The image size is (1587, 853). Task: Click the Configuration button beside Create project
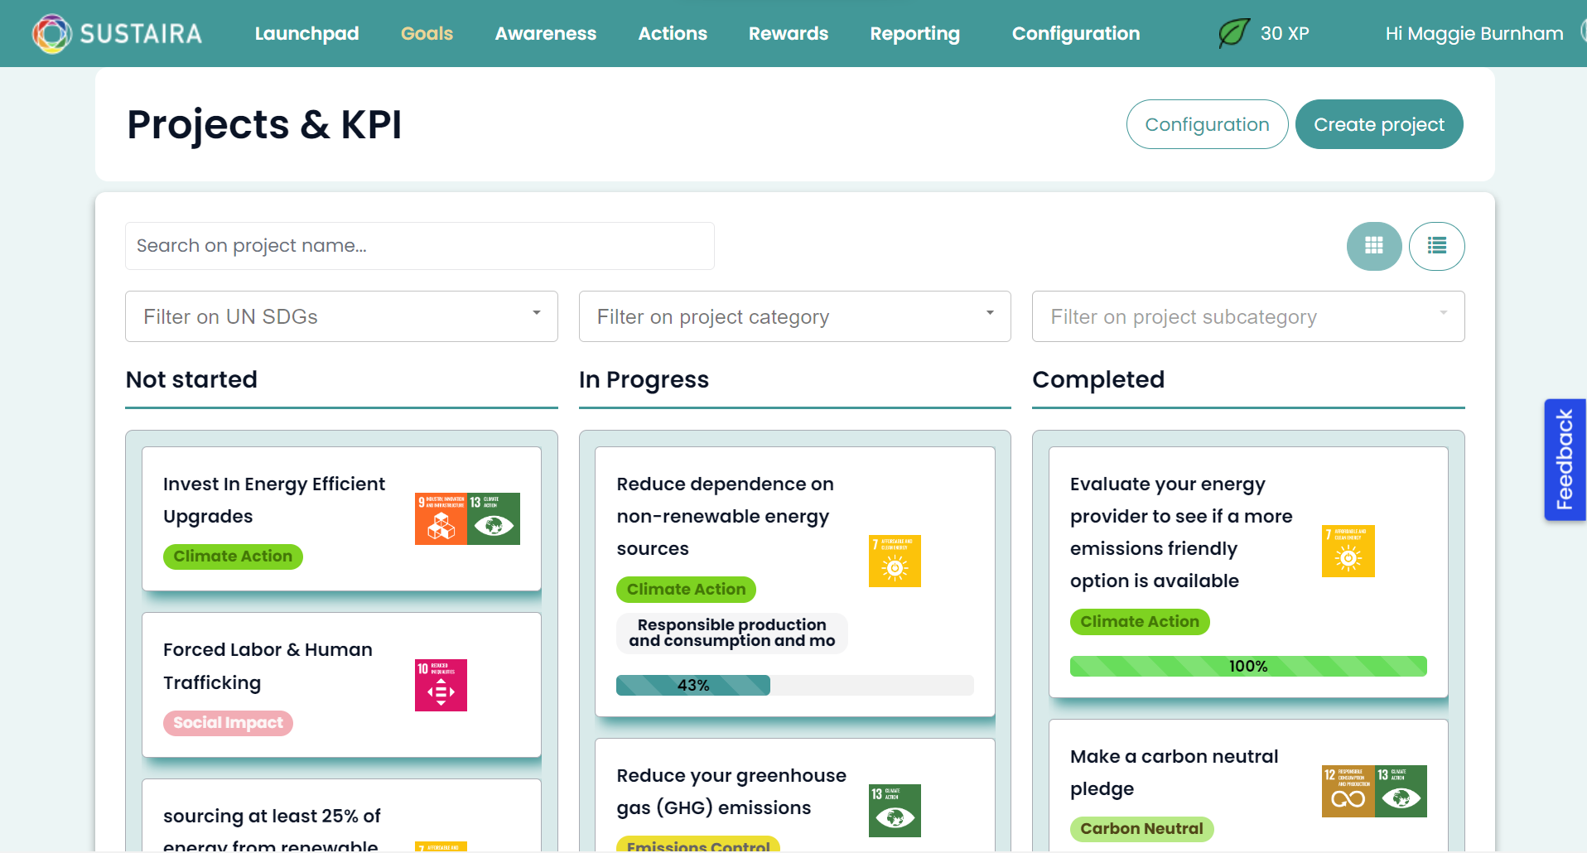click(x=1207, y=124)
